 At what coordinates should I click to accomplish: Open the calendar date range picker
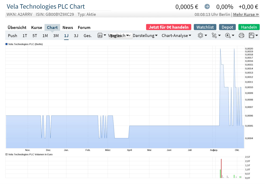coord(101,35)
